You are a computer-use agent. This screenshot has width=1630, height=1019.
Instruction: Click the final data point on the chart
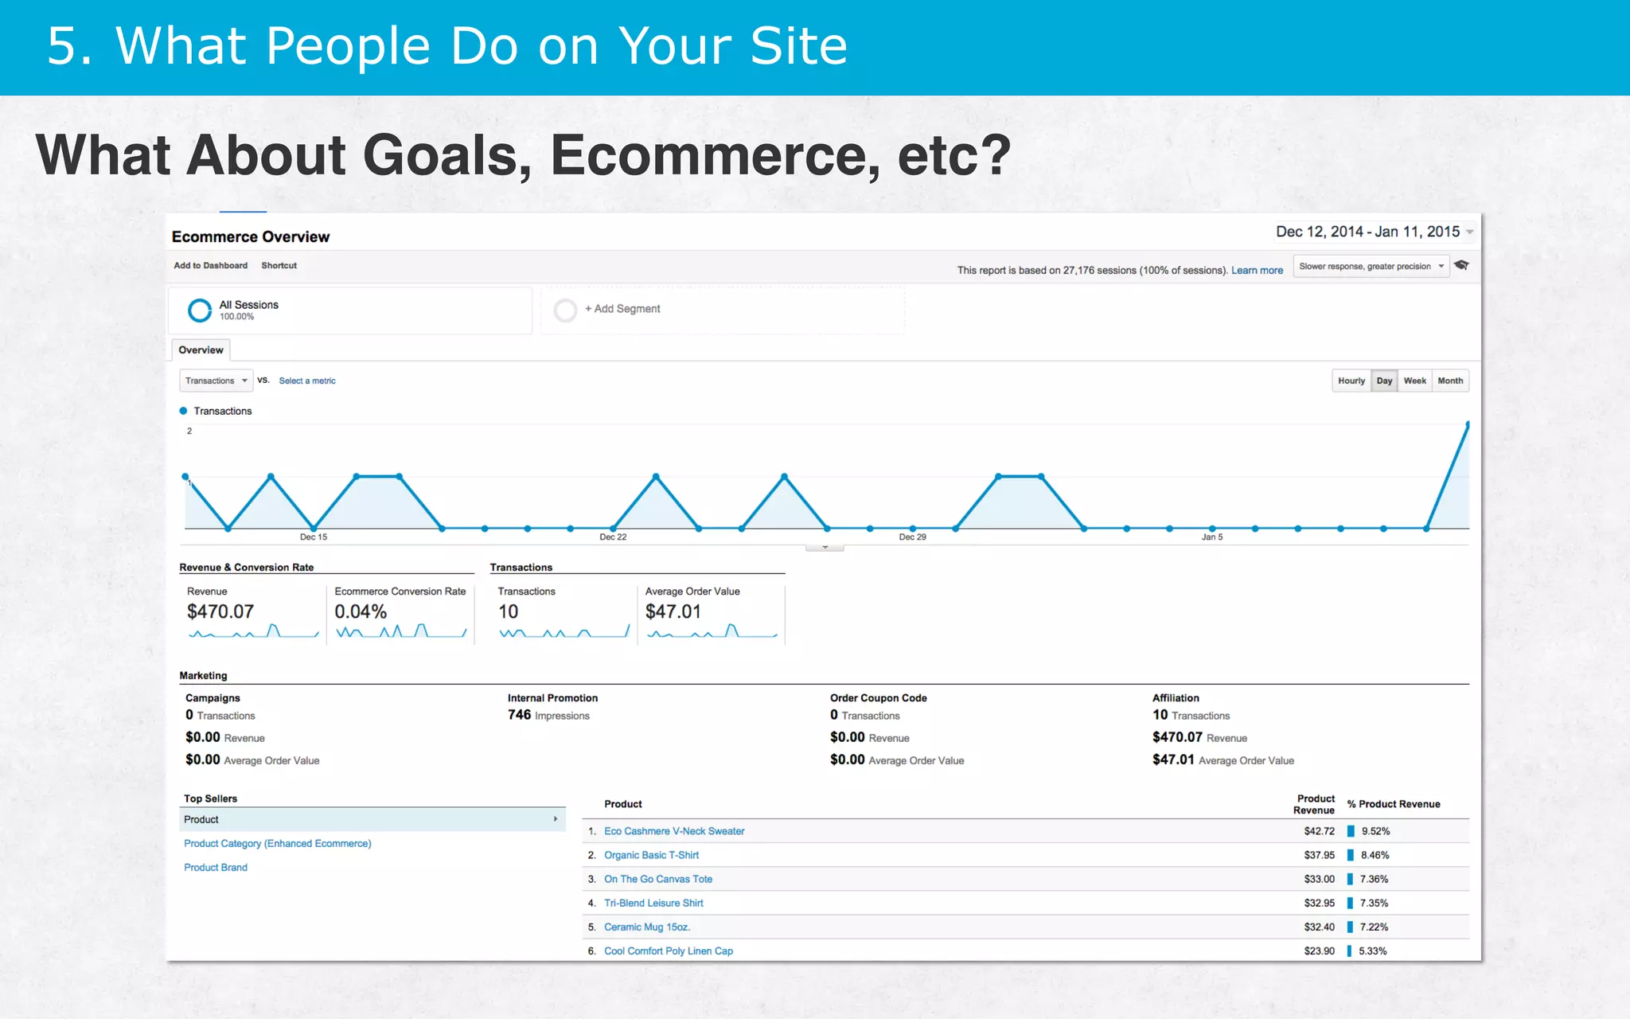[x=1468, y=425]
